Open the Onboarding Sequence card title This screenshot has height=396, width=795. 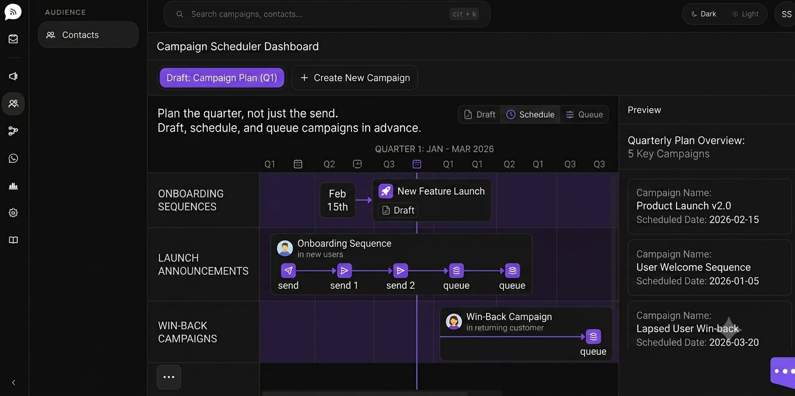tap(344, 243)
